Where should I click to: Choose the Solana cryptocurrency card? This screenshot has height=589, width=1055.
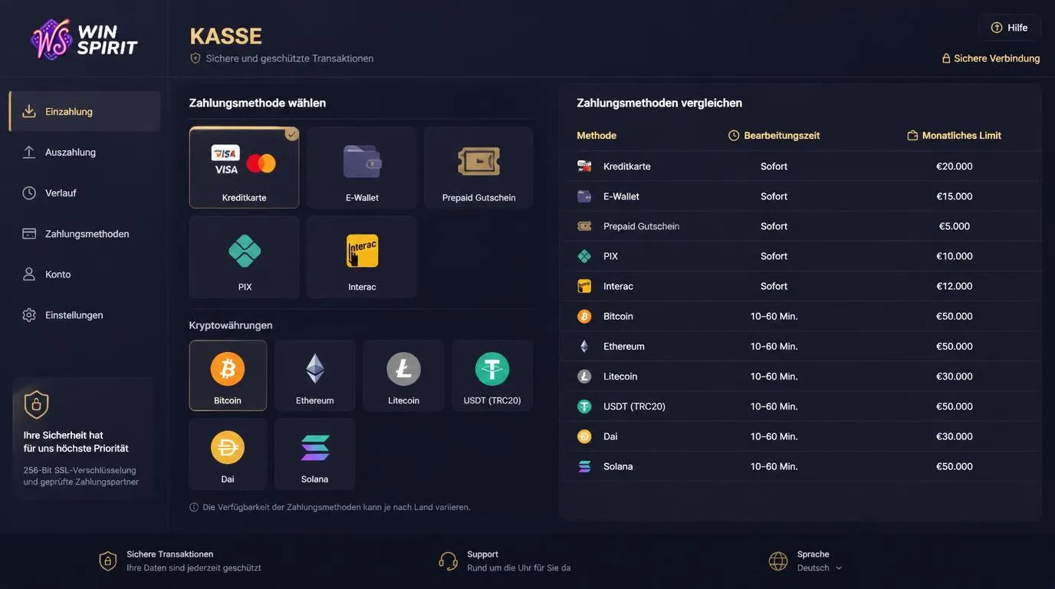click(315, 454)
